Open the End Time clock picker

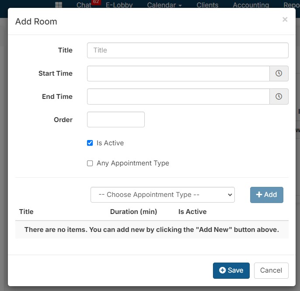coord(279,97)
